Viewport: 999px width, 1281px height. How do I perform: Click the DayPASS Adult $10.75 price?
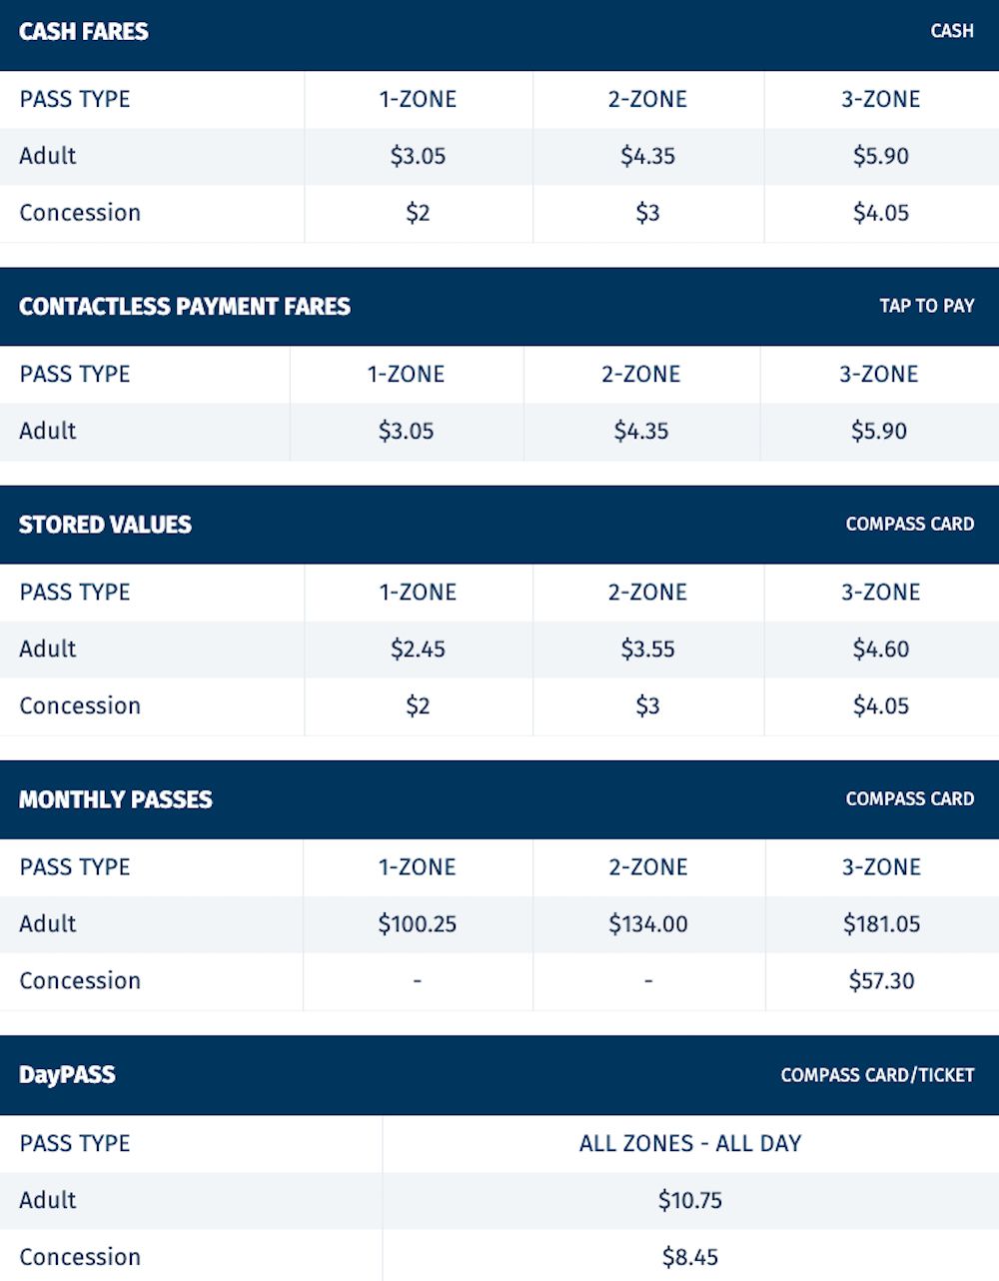tap(690, 1201)
